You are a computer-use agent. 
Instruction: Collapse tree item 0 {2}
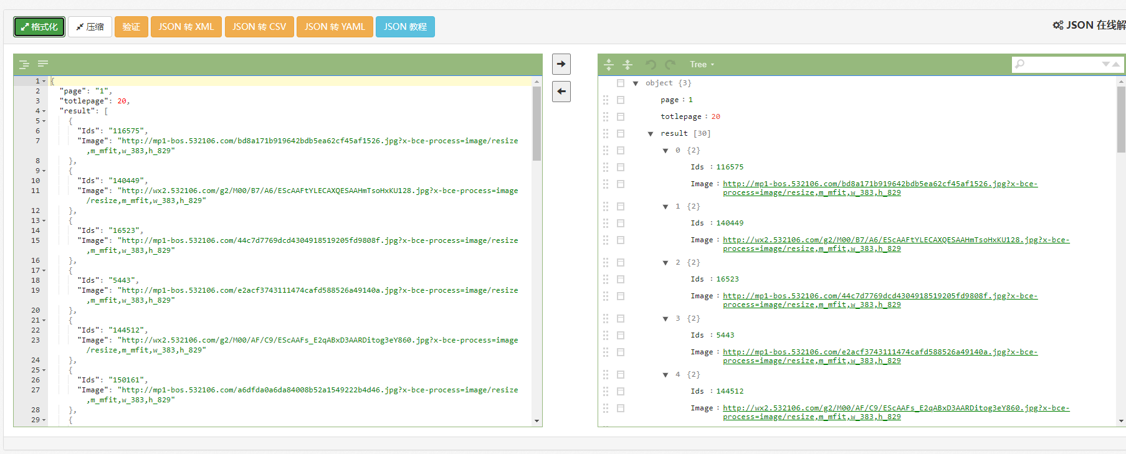(x=666, y=151)
